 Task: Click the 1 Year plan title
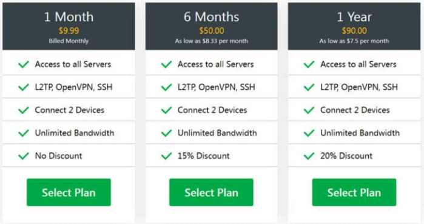click(x=354, y=17)
